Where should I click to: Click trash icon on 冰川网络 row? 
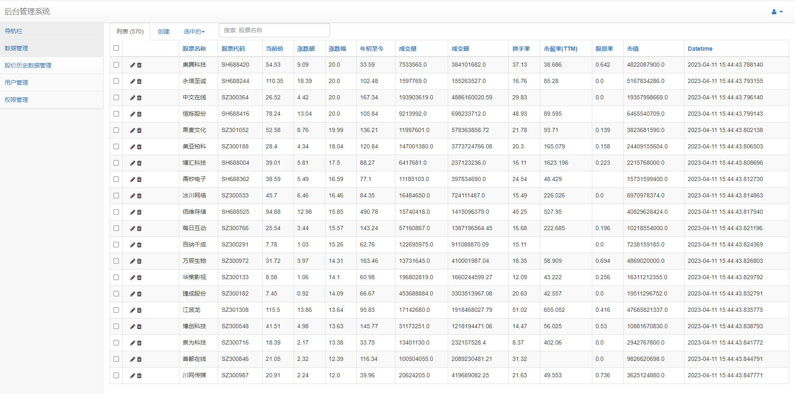pos(139,196)
